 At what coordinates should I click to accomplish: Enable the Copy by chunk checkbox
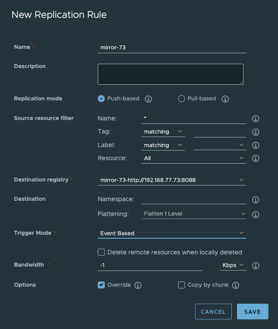(182, 285)
